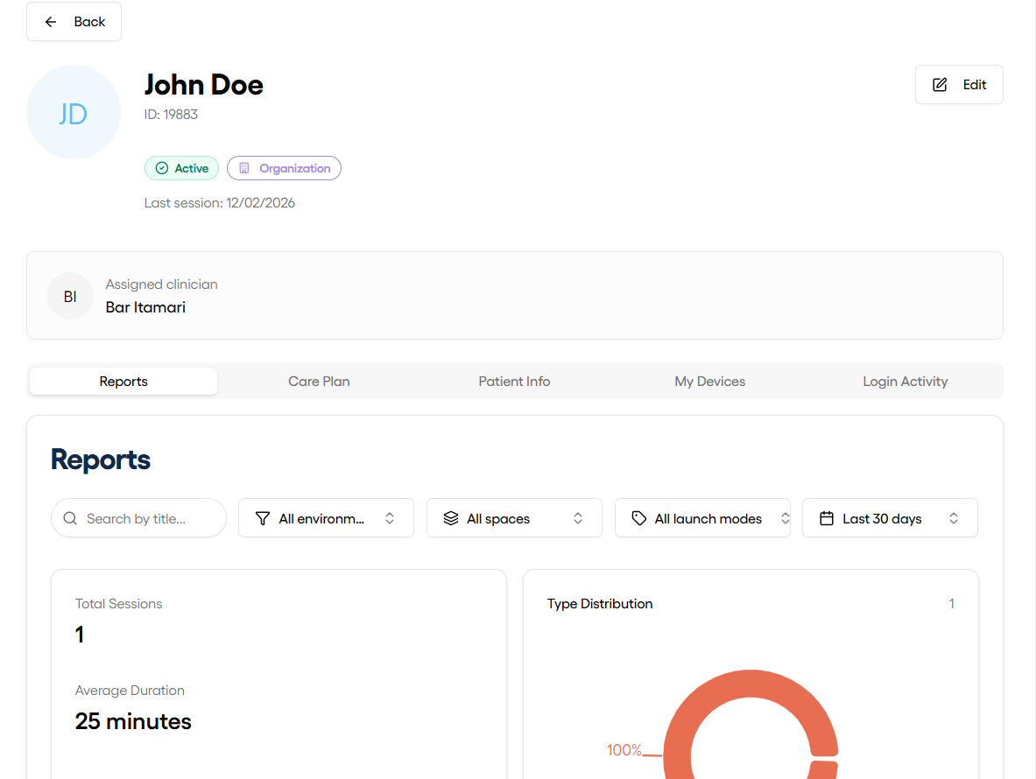
Task: Switch to the Login Activity tab
Action: point(906,382)
